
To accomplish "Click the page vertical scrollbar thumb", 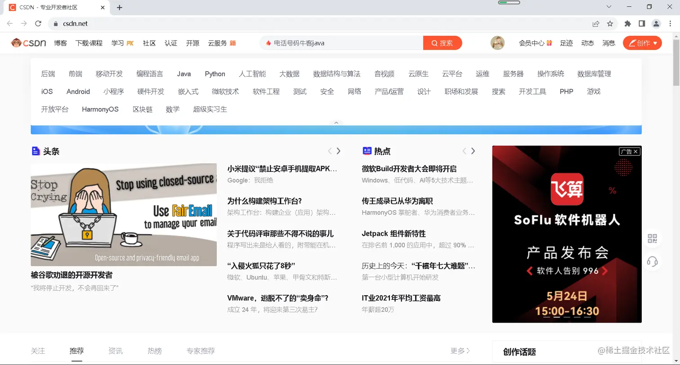I will (676, 62).
